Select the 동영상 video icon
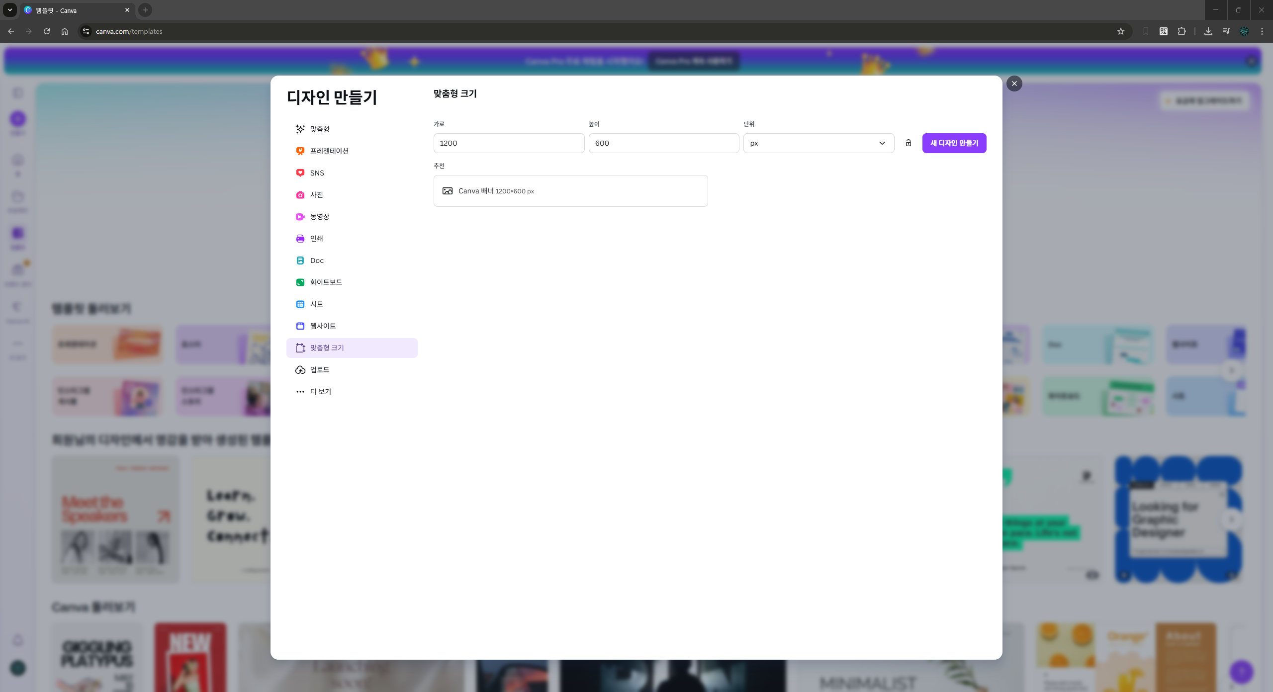Viewport: 1273px width, 692px height. (x=300, y=217)
